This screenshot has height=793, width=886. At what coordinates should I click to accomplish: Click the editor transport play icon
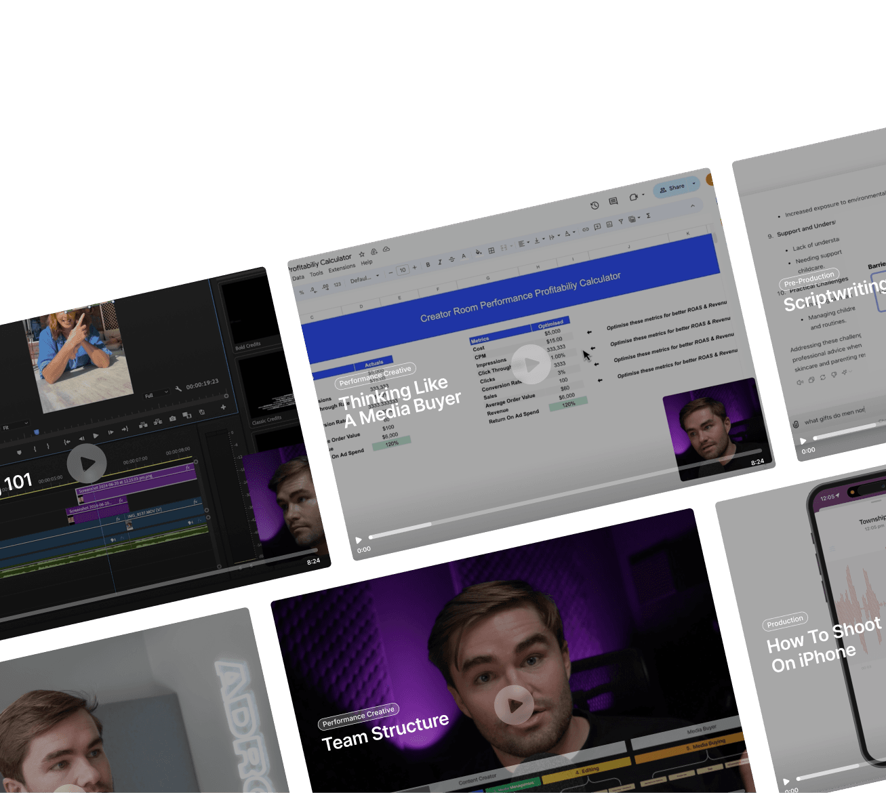click(96, 435)
